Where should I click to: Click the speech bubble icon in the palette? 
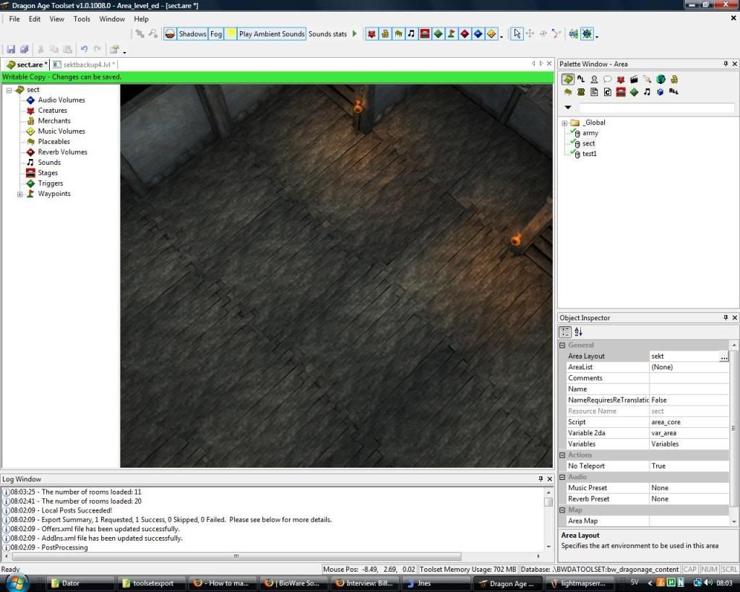[607, 80]
